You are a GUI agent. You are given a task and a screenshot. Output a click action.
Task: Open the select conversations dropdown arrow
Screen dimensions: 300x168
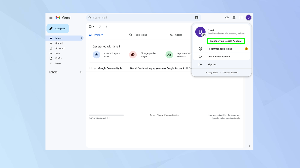(93, 26)
